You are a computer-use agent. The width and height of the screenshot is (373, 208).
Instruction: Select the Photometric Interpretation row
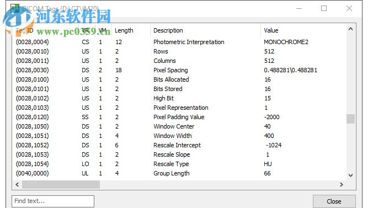179,42
